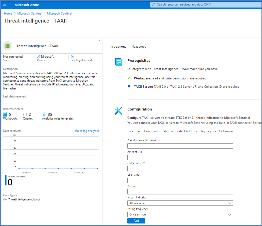Open second Microsoft Sentinel breadcrumb

[60, 14]
